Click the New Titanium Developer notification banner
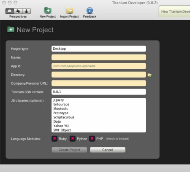The image size is (190, 172). coord(174,11)
